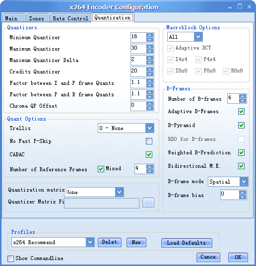This screenshot has height=266, width=256.
Task: Click the Maximum Quantizer Delta input field
Action: coord(138,60)
